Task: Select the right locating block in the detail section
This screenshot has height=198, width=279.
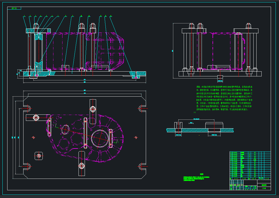Action: (214, 127)
